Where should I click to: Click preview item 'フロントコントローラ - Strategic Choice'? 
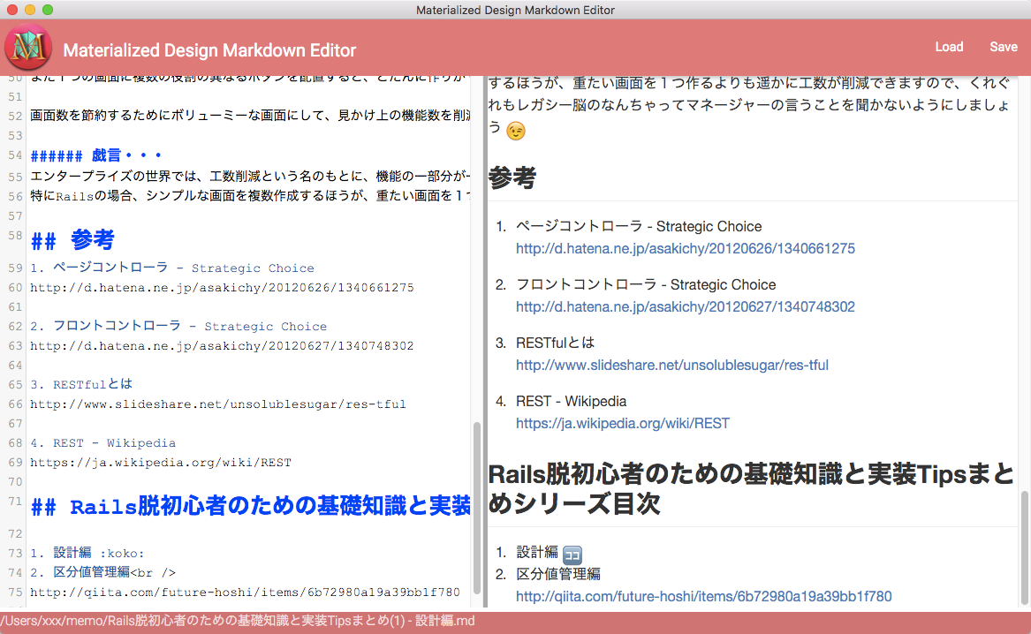pos(646,284)
